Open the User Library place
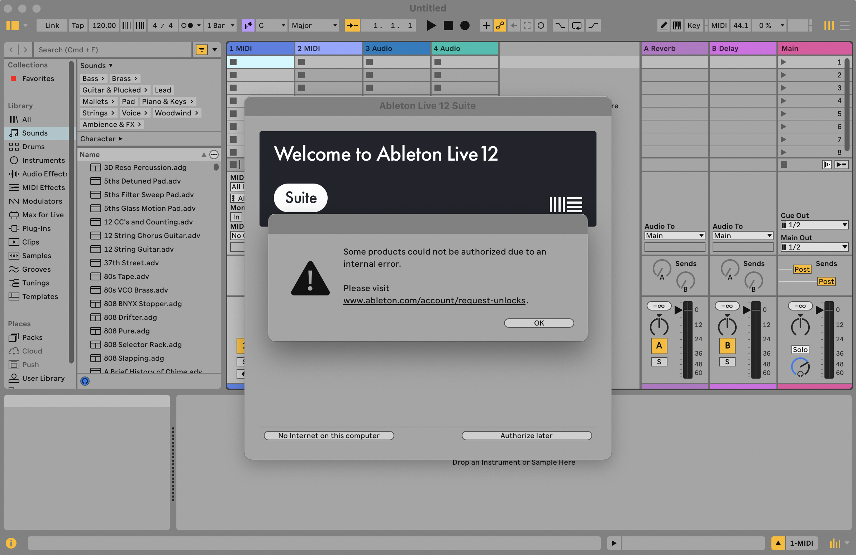This screenshot has width=856, height=555. click(x=43, y=378)
